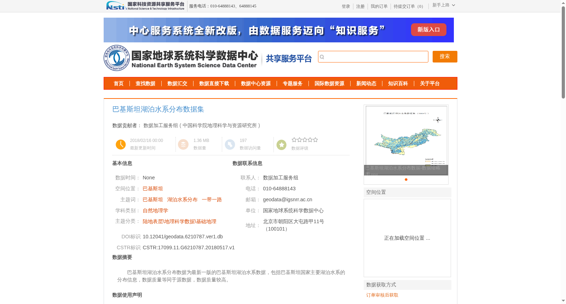Click the data size stack icon
The image size is (566, 304).
(183, 144)
